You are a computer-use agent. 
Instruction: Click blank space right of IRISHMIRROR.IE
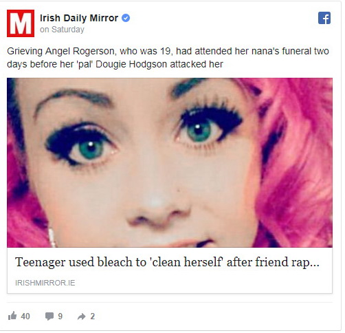201,283
